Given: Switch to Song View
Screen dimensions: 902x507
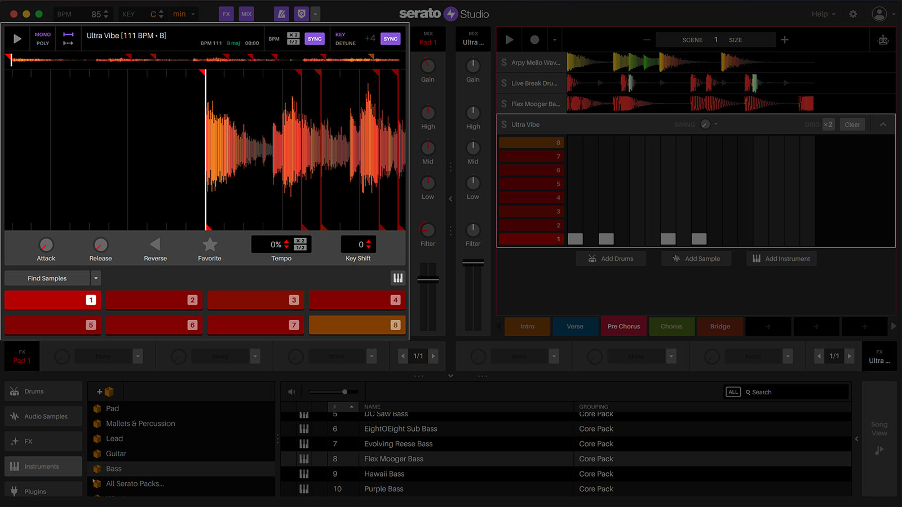Looking at the screenshot, I should tap(879, 438).
